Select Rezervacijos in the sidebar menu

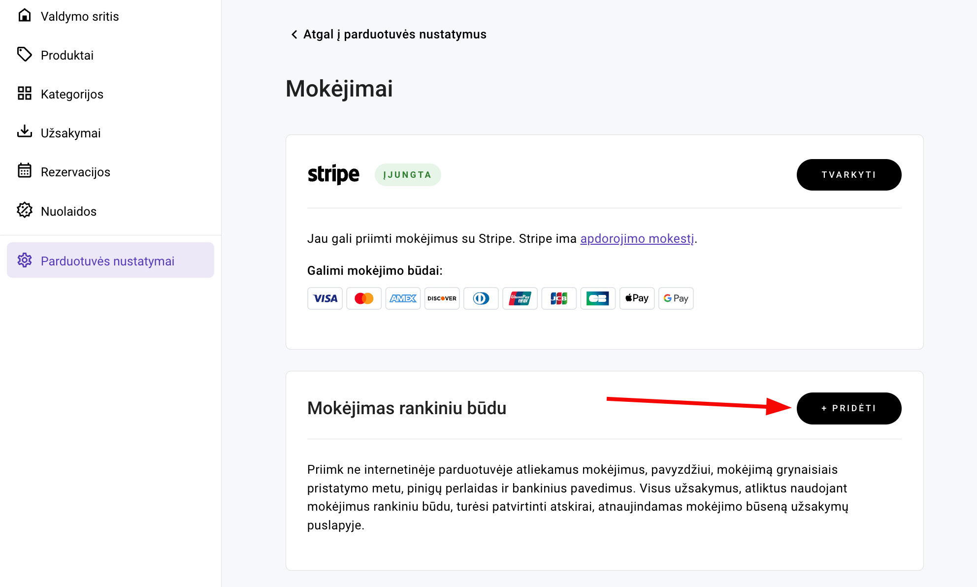click(75, 172)
